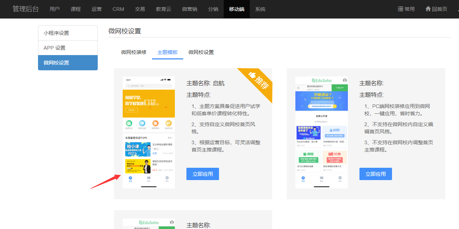Click the 推荐 ribbon badge
The width and height of the screenshot is (459, 229).
(258, 81)
